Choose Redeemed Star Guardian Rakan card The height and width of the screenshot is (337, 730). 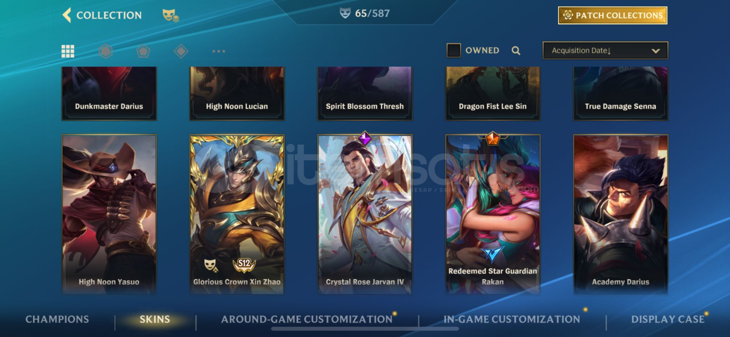(493, 214)
